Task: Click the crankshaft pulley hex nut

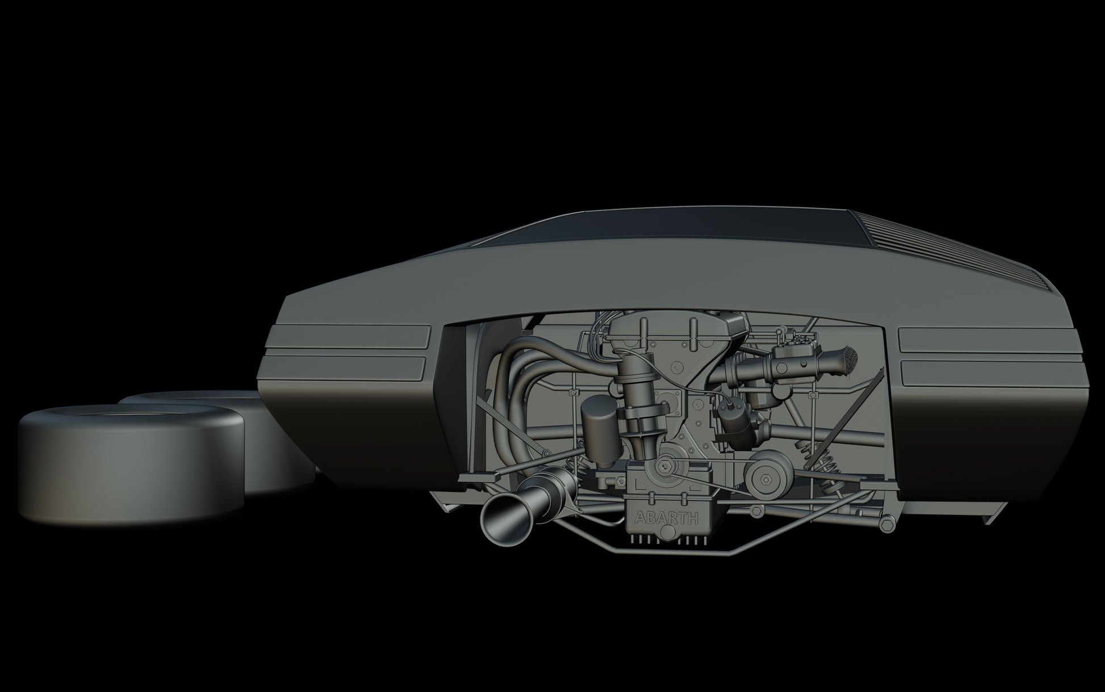Action: (664, 466)
